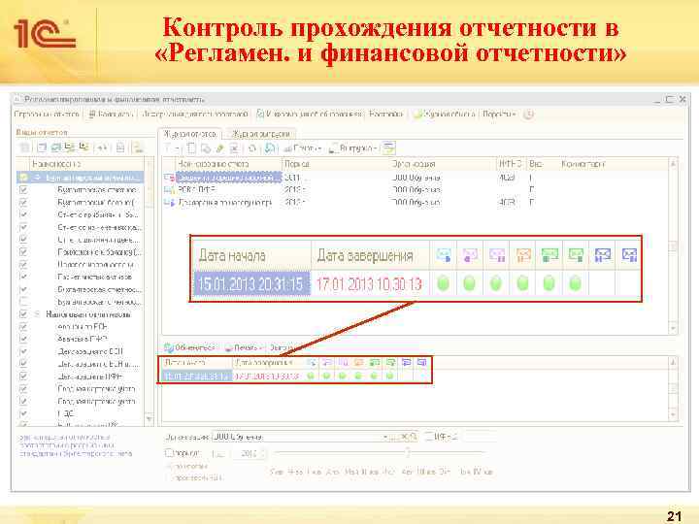Sort by the Период column header
This screenshot has height=524, width=699.
[336, 164]
